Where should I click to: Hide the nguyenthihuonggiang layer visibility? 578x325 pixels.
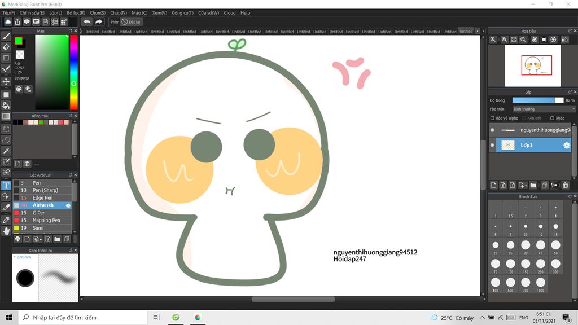tap(492, 130)
